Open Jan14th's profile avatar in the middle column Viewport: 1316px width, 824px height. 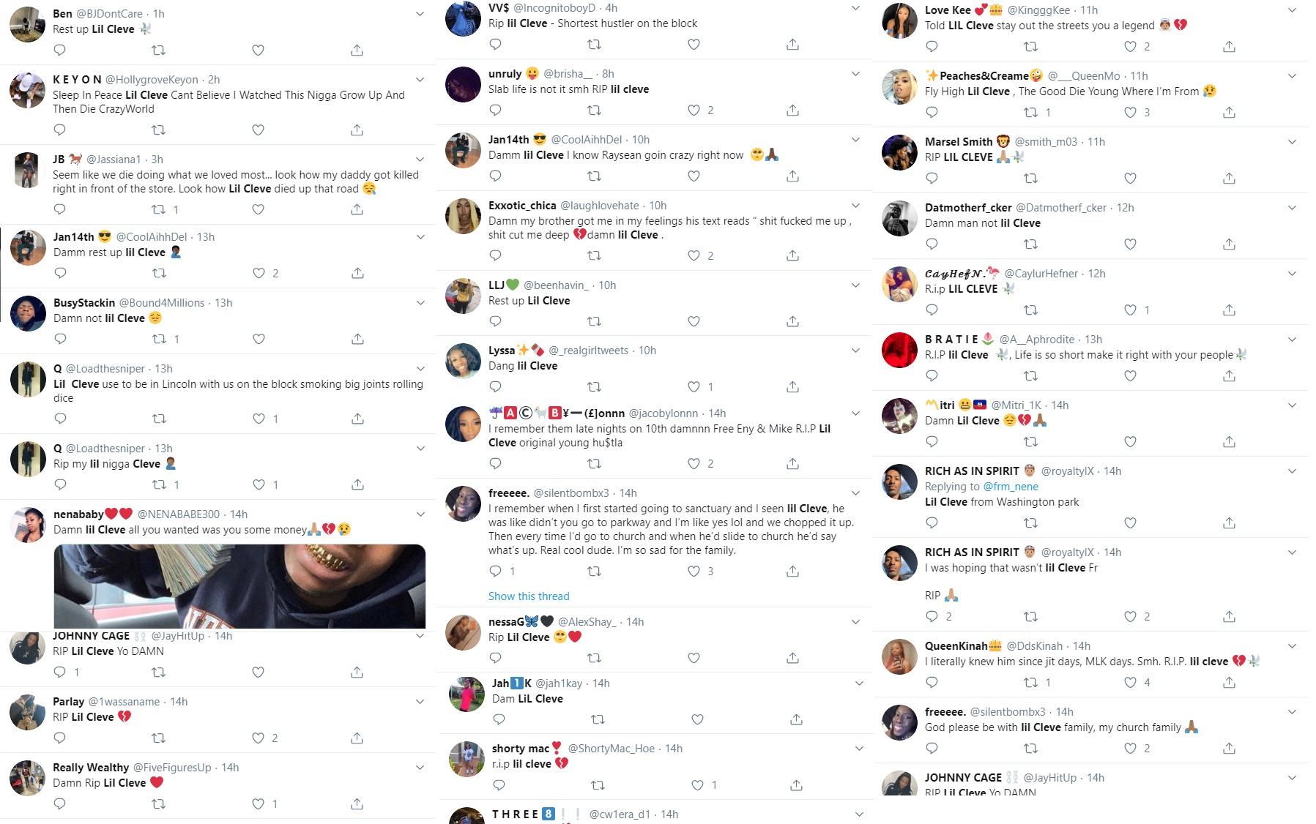463,151
